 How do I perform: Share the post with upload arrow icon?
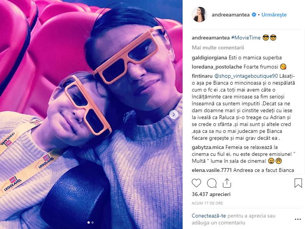coord(227,183)
